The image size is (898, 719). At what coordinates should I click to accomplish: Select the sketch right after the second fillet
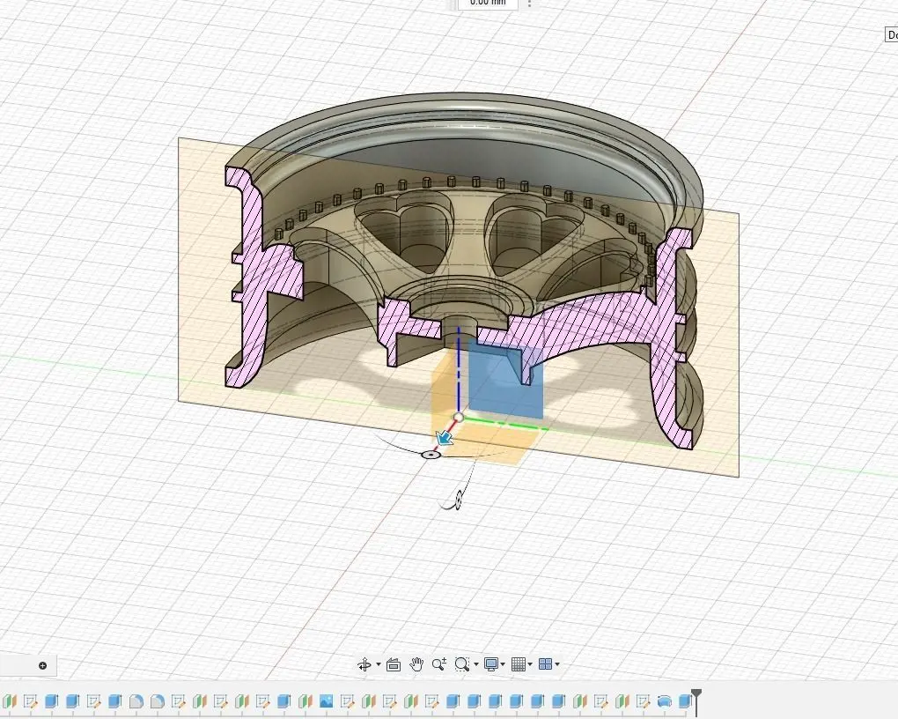(178, 700)
